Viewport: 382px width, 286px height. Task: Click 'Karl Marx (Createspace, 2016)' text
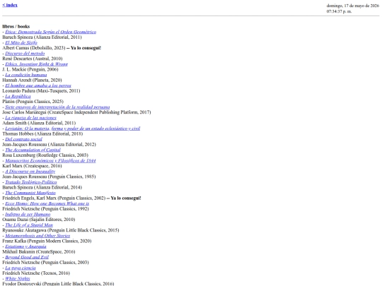(32, 166)
